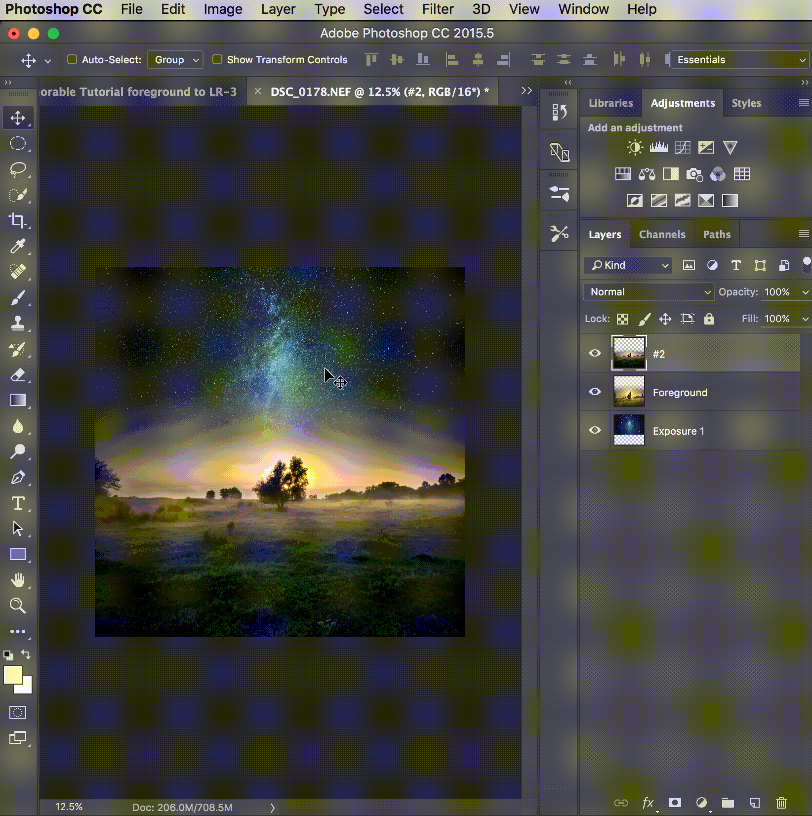
Task: Select the Healing Brush tool
Action: (18, 271)
